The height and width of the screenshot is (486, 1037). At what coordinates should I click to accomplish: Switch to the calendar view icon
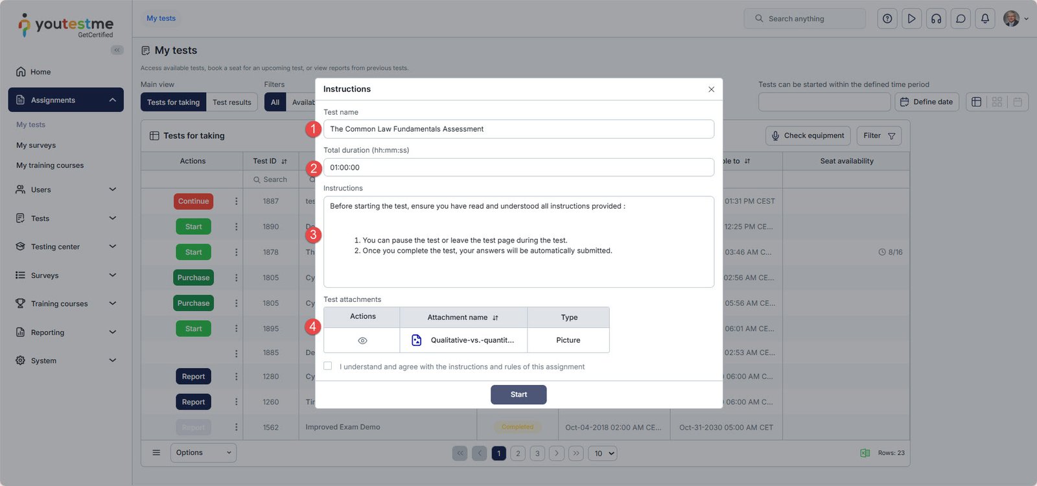click(x=1018, y=102)
